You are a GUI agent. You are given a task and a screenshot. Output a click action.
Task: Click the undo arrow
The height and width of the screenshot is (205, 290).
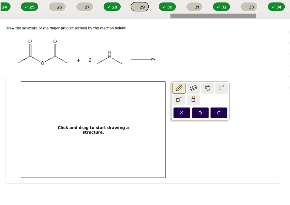coord(200,113)
